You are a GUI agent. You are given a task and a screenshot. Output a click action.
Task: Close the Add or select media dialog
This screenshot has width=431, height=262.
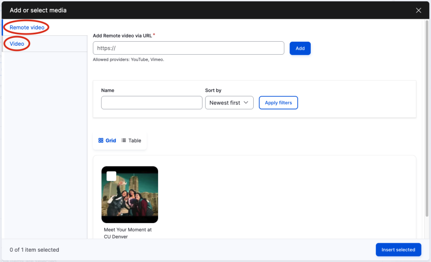pyautogui.click(x=418, y=10)
